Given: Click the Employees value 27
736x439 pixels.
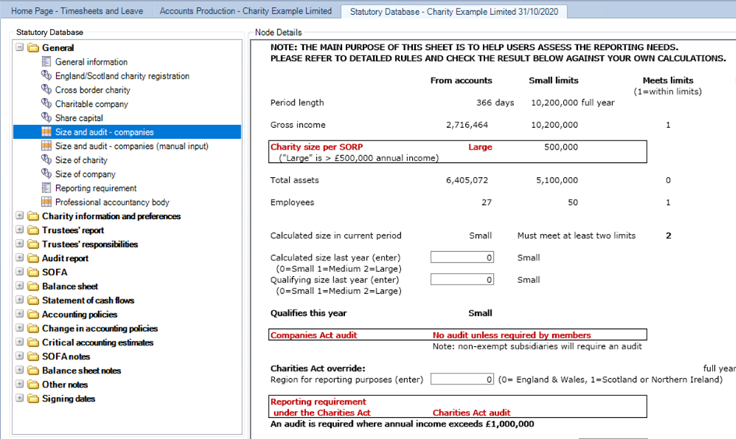Looking at the screenshot, I should point(487,202).
